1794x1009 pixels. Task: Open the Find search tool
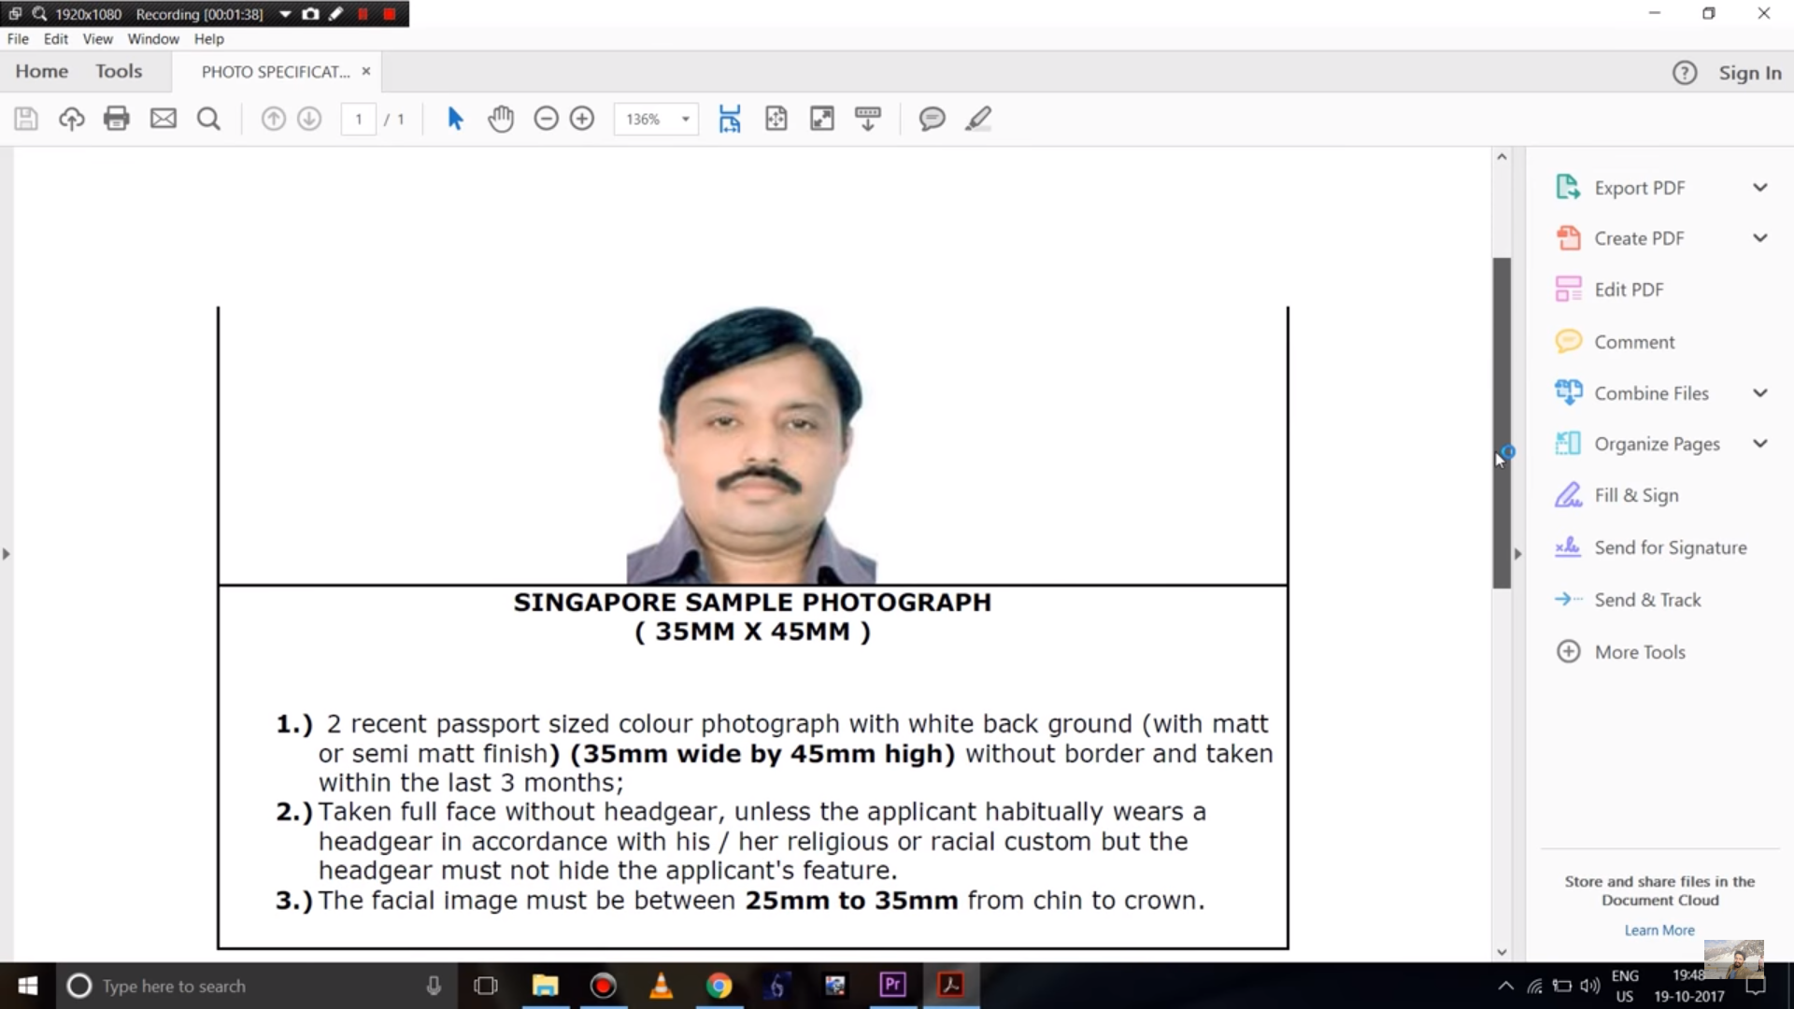click(x=208, y=119)
